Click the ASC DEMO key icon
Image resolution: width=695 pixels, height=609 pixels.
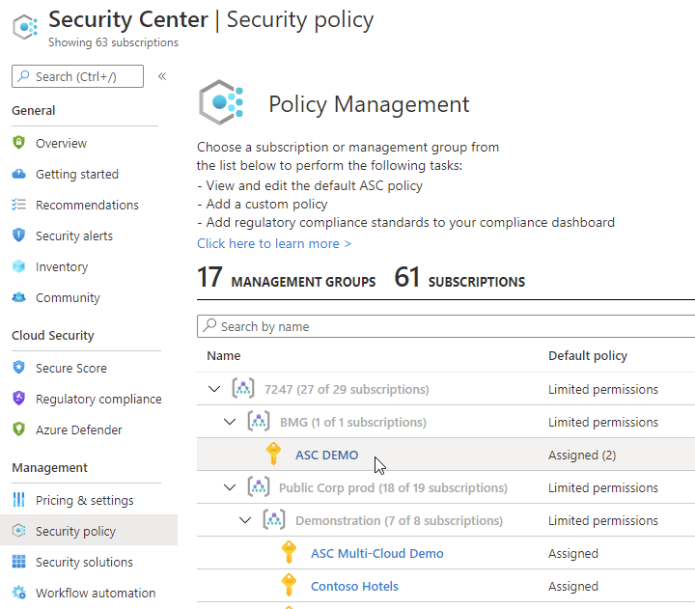273,455
